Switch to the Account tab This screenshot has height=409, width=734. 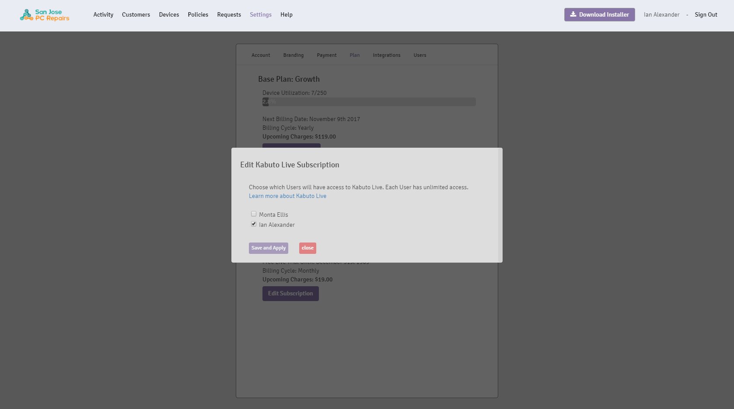(261, 55)
